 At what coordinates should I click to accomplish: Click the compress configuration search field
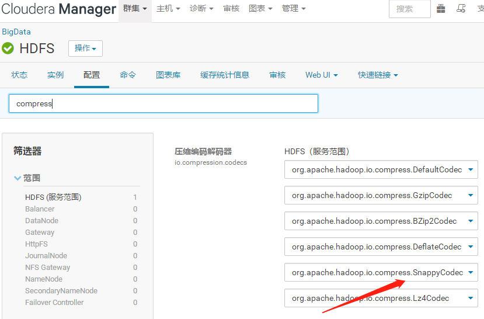(163, 103)
